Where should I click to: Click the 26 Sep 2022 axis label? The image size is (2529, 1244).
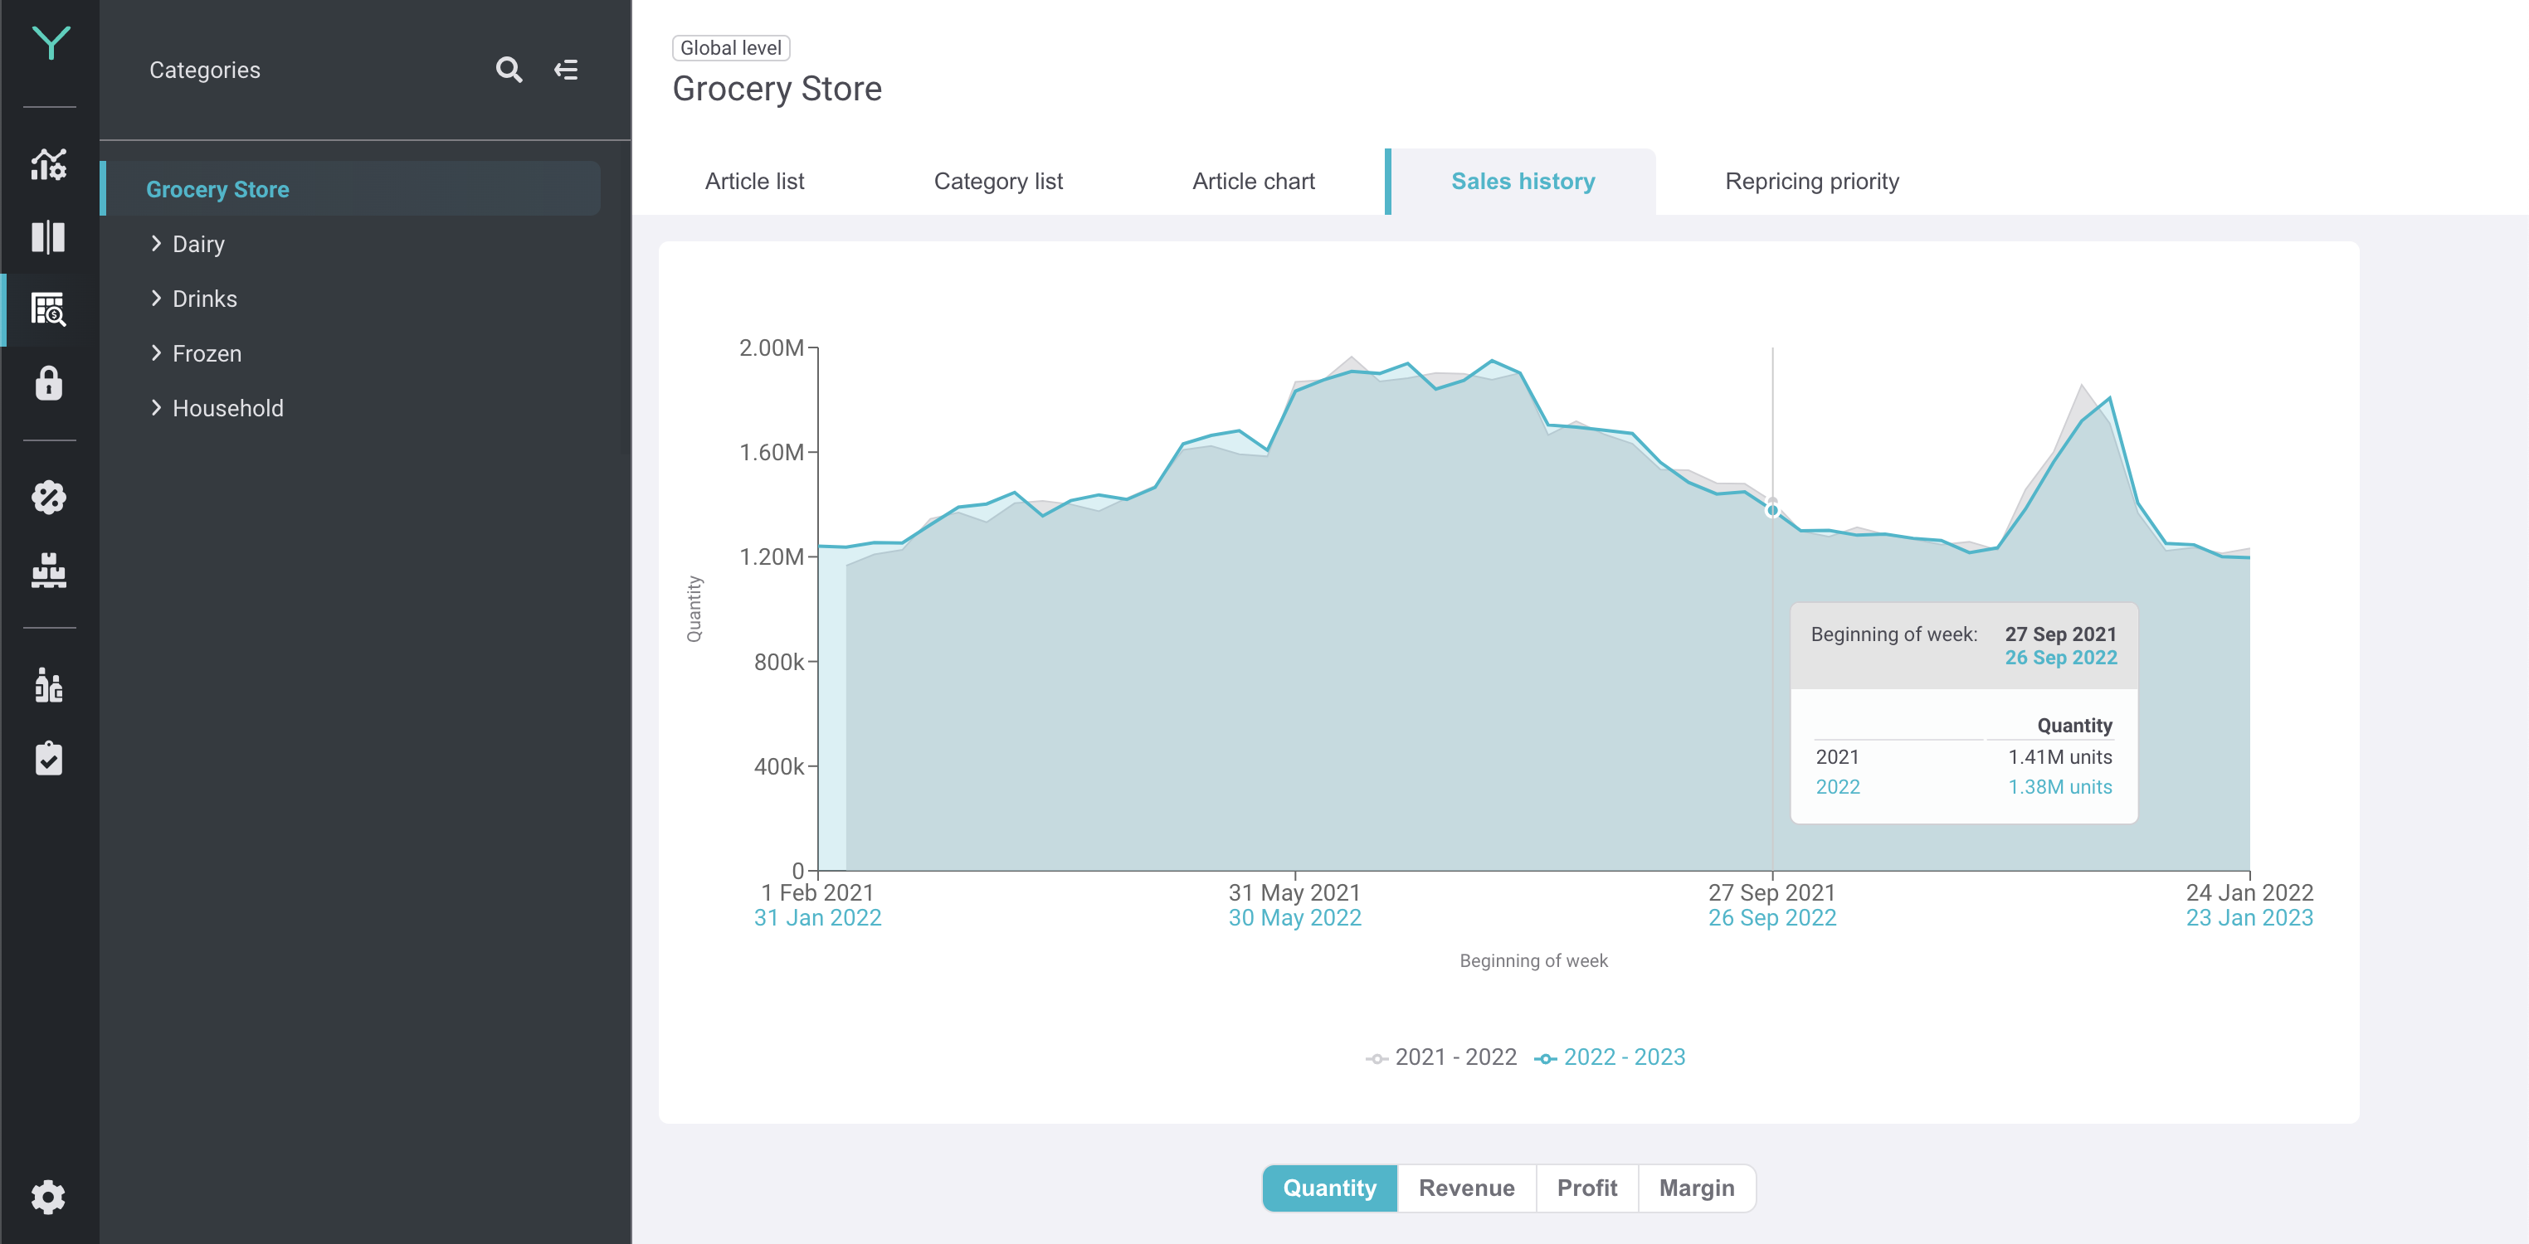coord(1772,918)
